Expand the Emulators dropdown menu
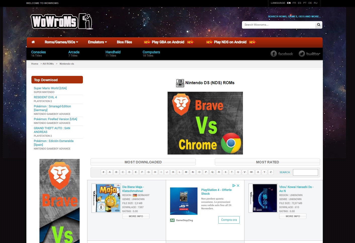355x243 pixels. point(97,42)
